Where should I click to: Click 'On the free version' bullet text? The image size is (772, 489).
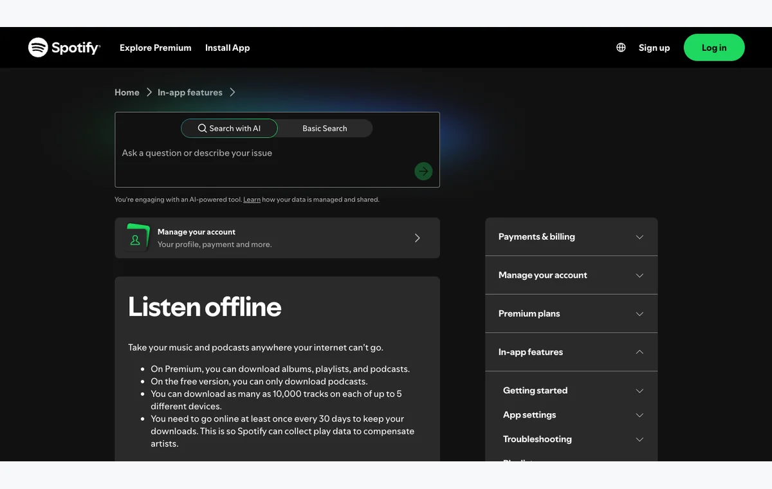tap(259, 382)
